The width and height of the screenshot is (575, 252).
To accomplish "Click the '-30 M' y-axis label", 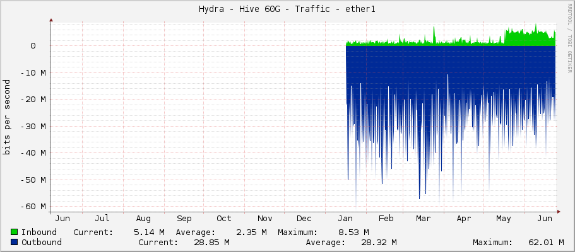I will 33,126.
